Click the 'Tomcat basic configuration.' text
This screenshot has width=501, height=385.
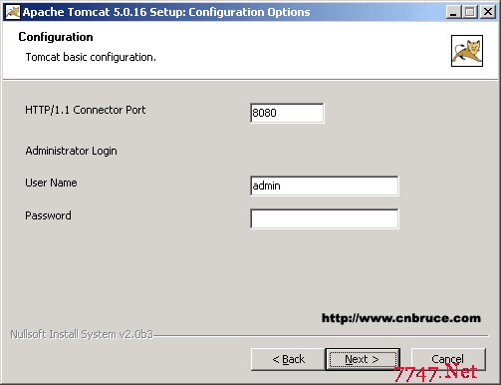(x=91, y=57)
